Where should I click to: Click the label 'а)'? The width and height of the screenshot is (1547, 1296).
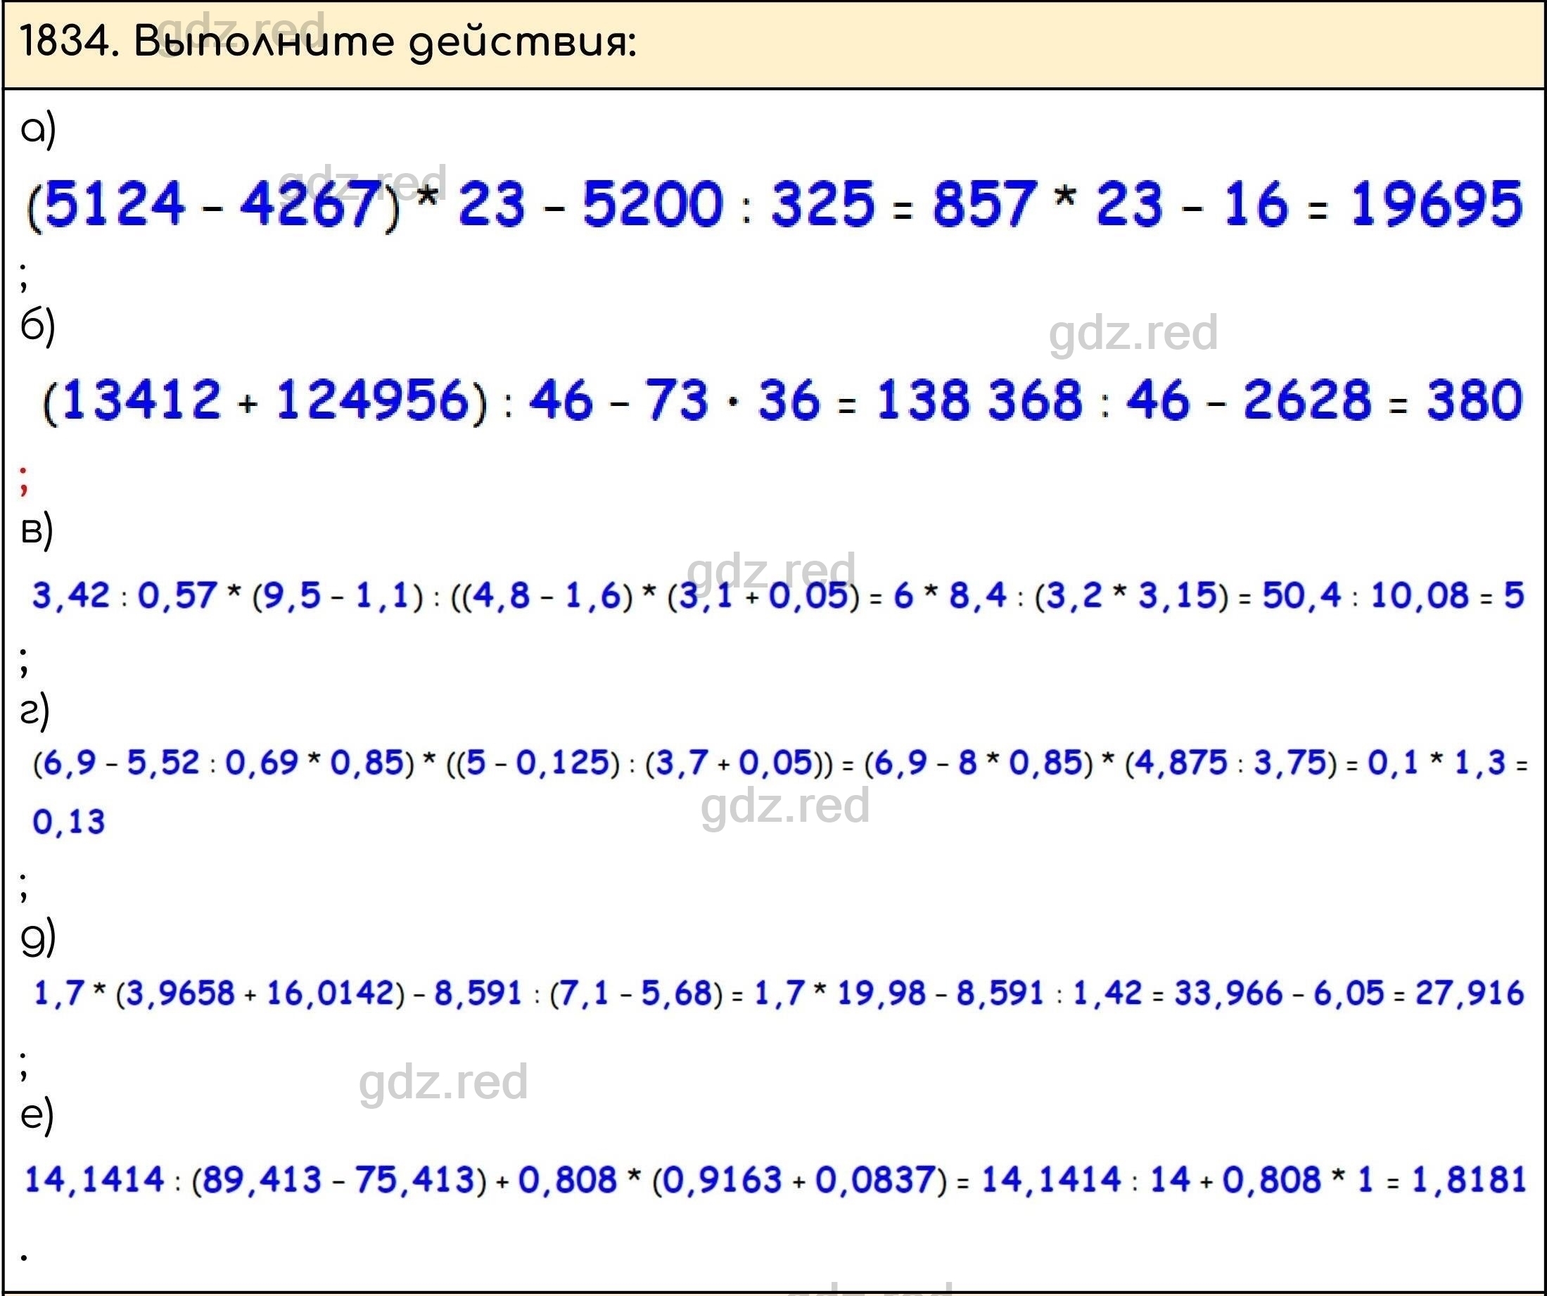click(x=38, y=129)
